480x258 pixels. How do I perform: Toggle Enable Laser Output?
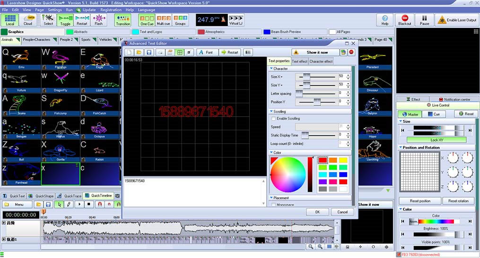457,20
